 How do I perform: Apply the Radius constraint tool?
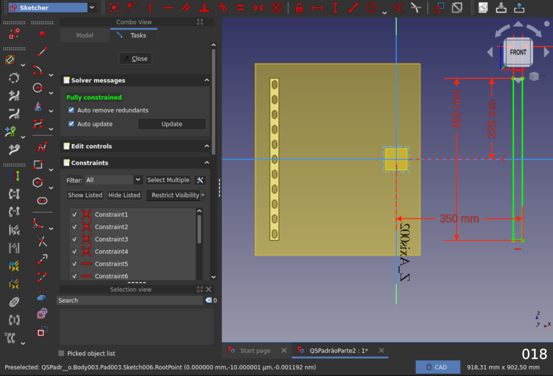pos(371,8)
